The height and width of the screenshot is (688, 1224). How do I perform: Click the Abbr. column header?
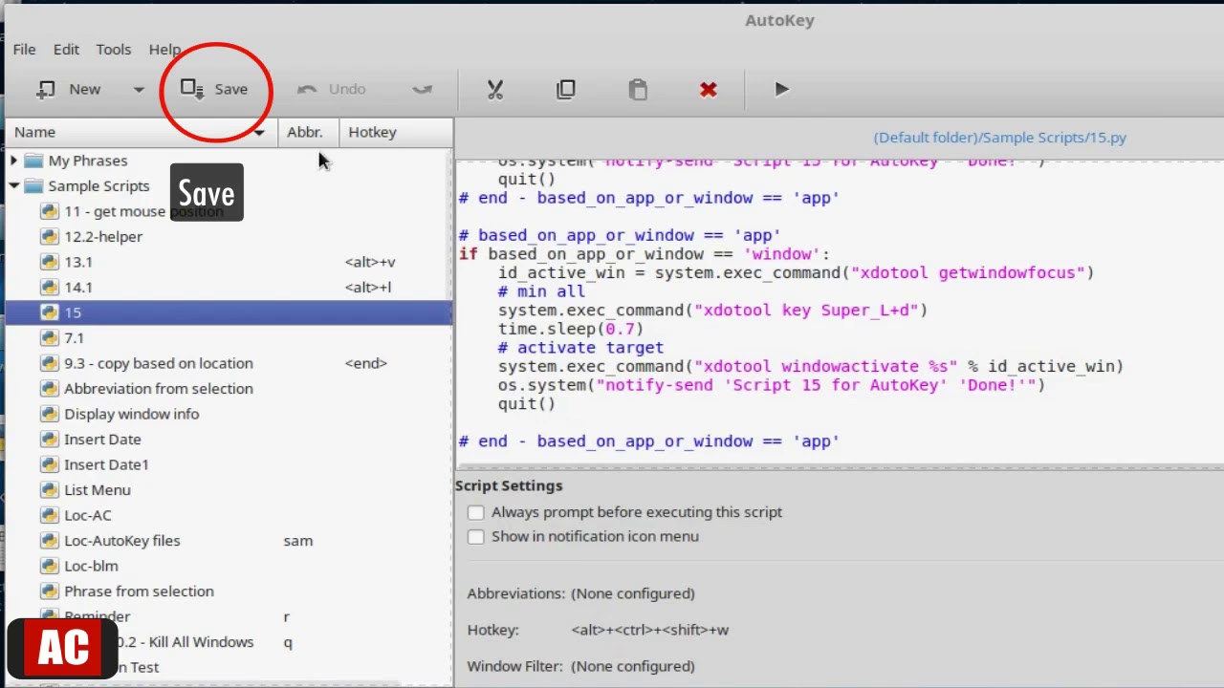click(x=308, y=132)
